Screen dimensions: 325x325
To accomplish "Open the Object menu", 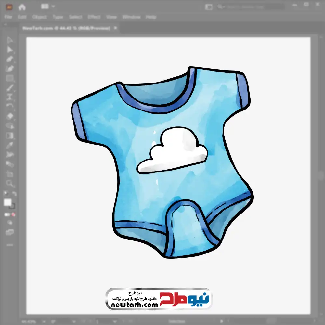I will tap(40, 17).
